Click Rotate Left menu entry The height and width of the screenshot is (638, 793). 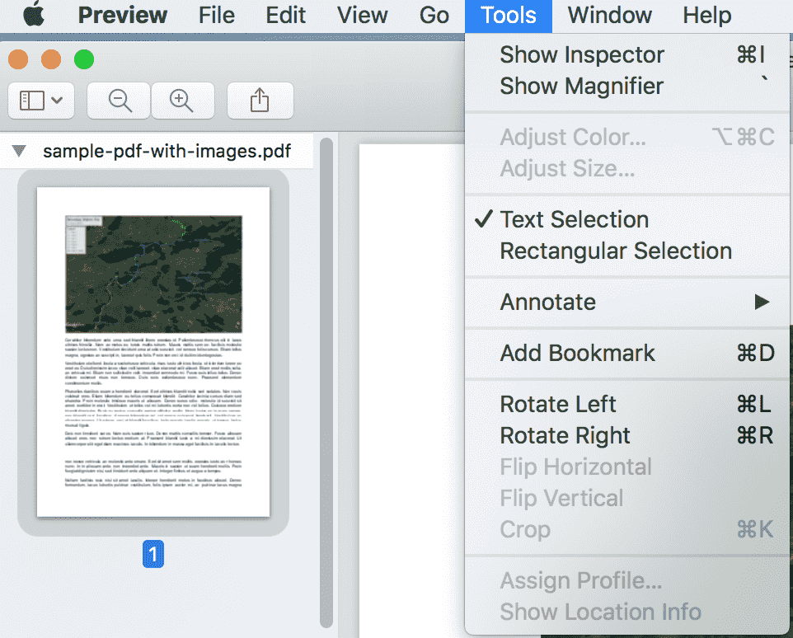click(558, 404)
